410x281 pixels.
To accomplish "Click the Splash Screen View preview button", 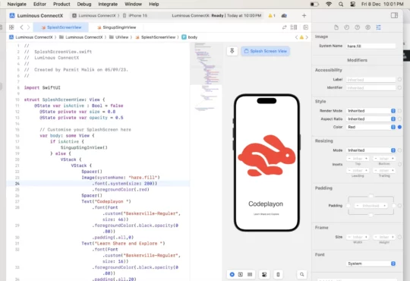I will coord(265,51).
